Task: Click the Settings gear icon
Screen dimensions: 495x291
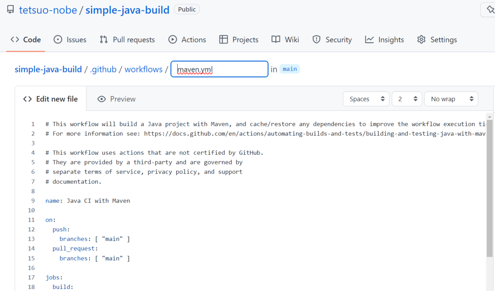Action: coord(421,40)
